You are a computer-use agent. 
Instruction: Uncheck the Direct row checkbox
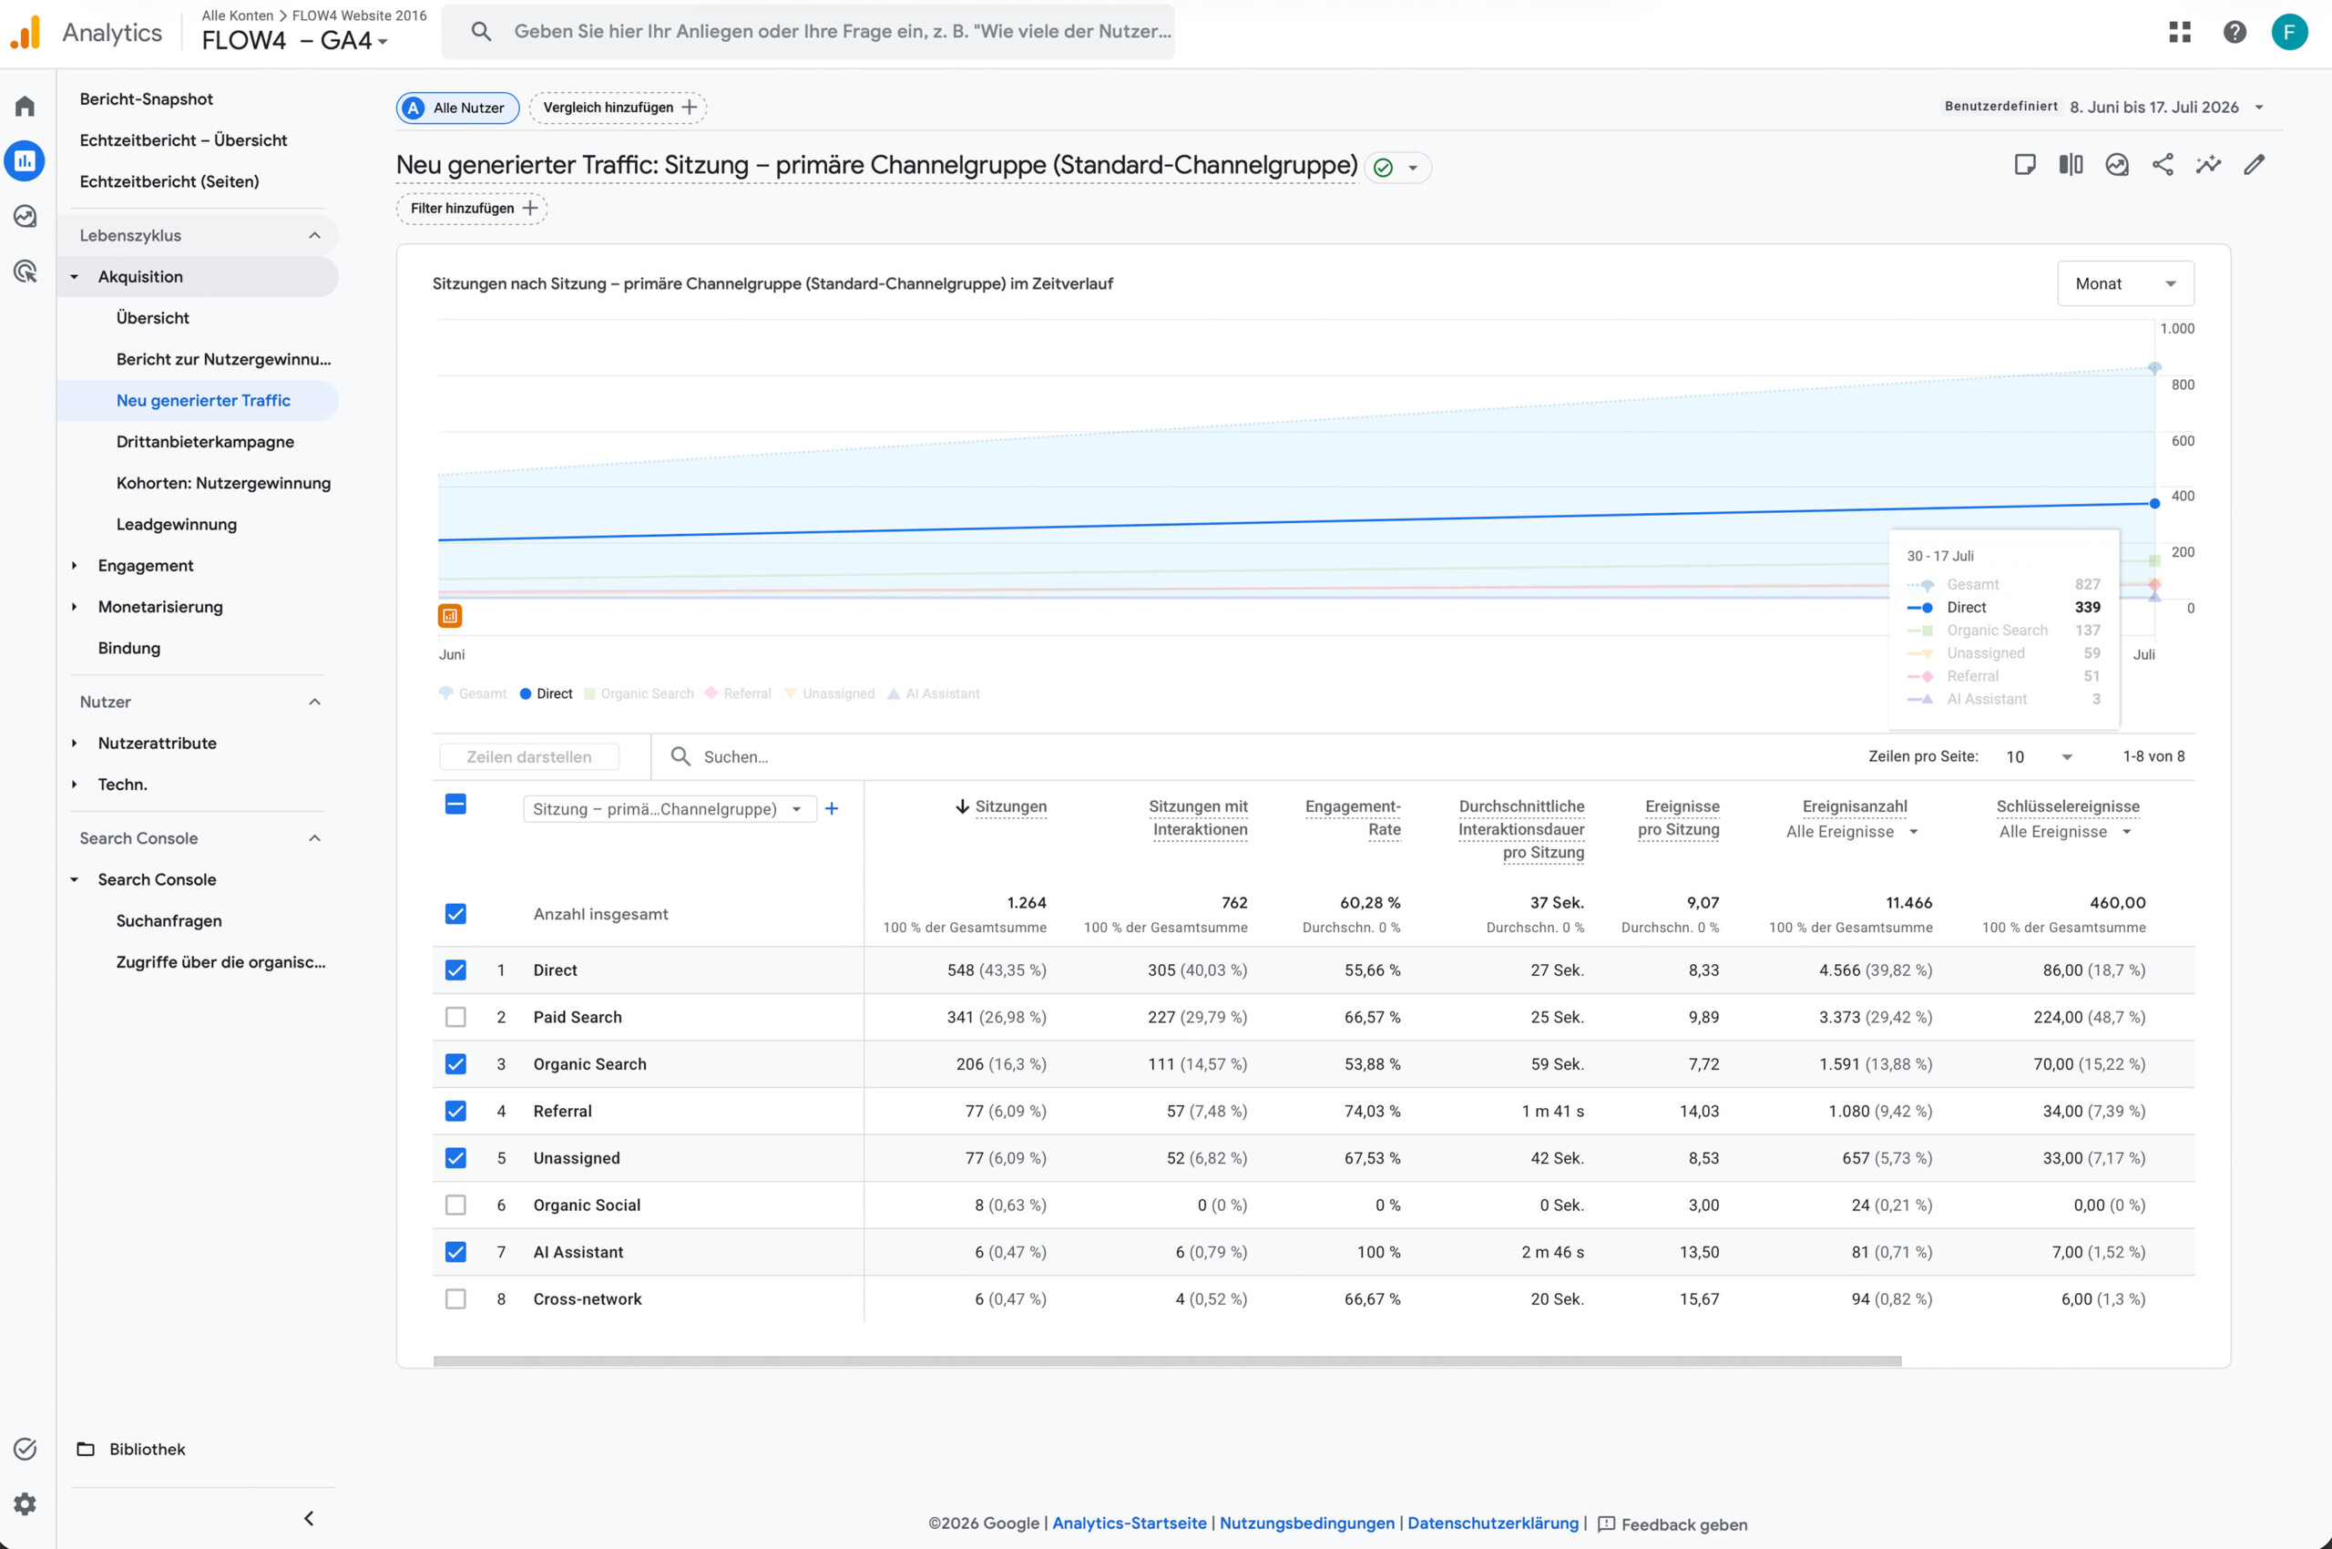click(455, 970)
